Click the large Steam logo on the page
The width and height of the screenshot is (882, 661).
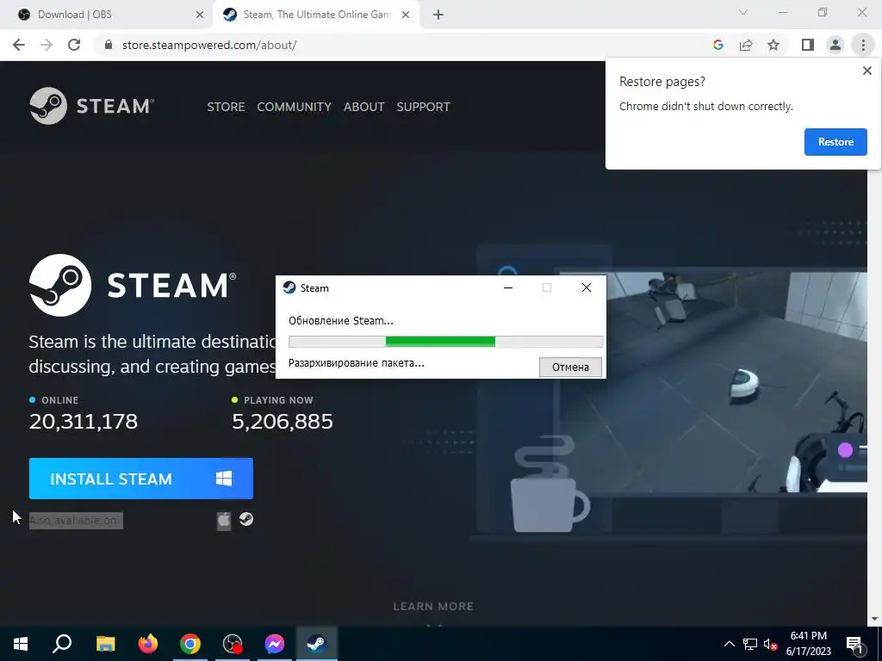(x=133, y=285)
